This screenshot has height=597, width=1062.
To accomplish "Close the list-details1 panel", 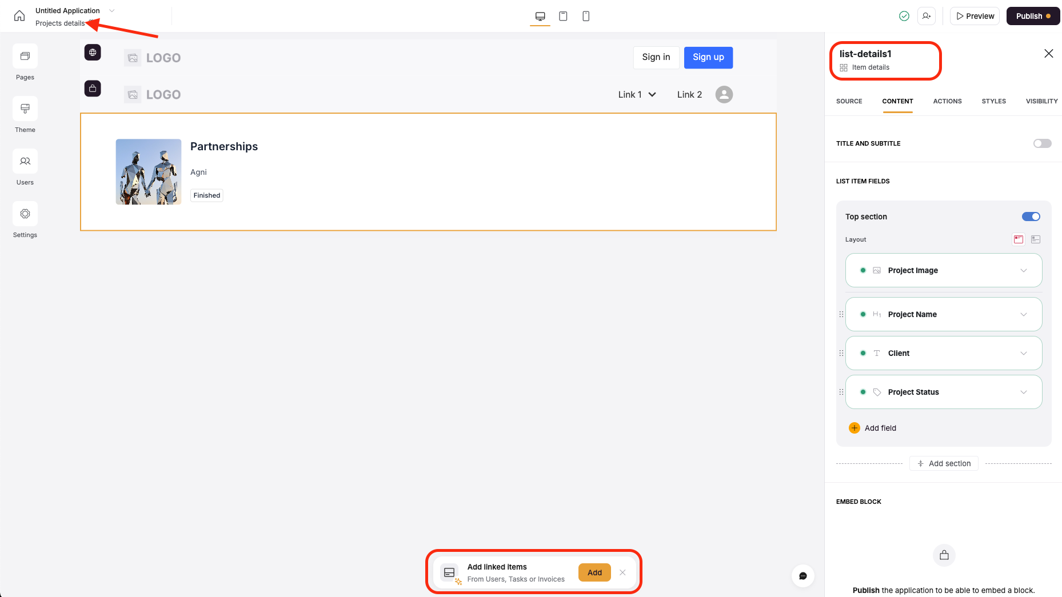I will pyautogui.click(x=1049, y=53).
